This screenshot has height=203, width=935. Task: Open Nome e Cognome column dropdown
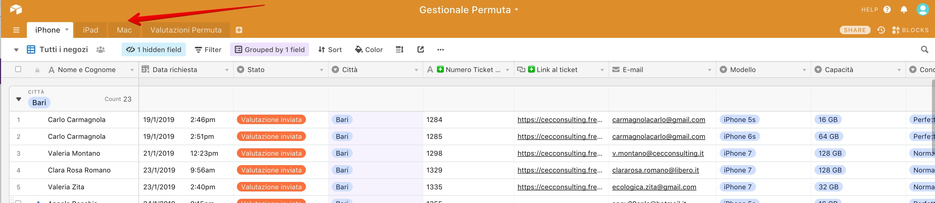(x=132, y=70)
